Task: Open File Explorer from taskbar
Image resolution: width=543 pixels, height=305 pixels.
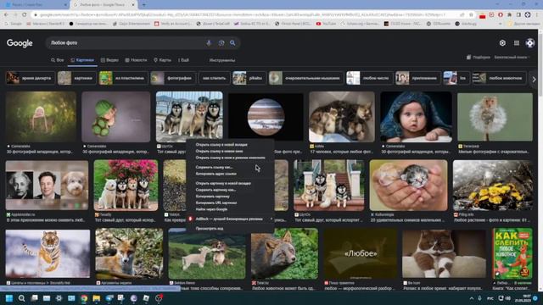Action: point(97,298)
